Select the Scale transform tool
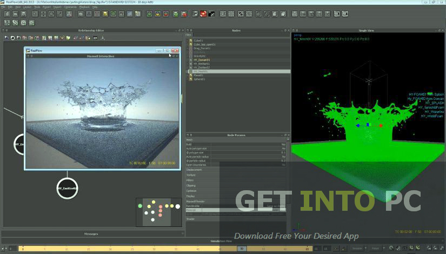The width and height of the screenshot is (446, 254). pyautogui.click(x=59, y=14)
